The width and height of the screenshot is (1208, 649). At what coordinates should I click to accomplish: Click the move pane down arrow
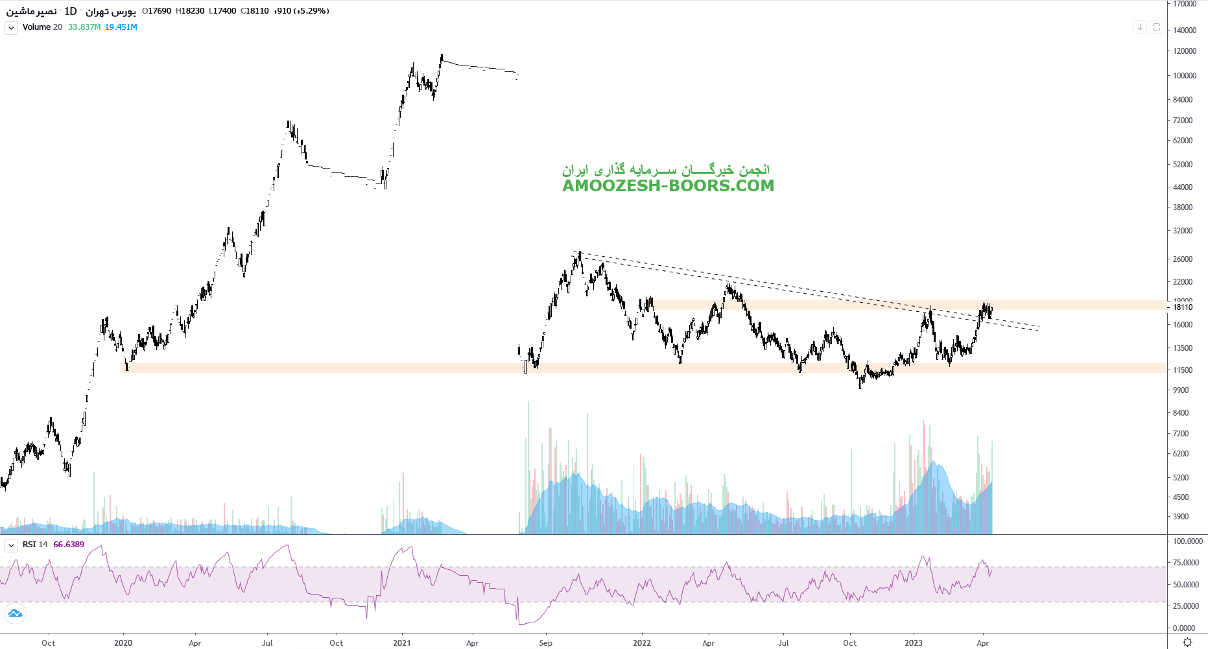pyautogui.click(x=1140, y=27)
